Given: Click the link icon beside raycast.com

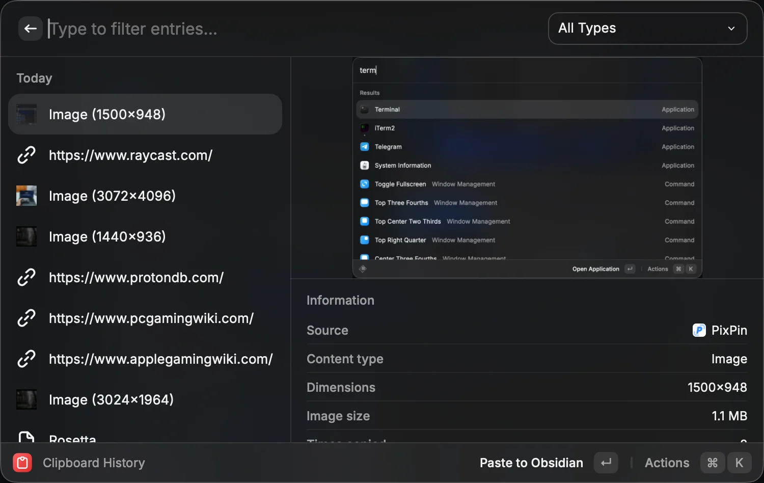Looking at the screenshot, I should tap(26, 155).
